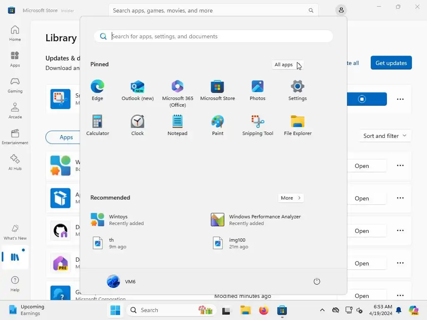
Task: Select Library icon in Store sidebar
Action: tap(15, 257)
